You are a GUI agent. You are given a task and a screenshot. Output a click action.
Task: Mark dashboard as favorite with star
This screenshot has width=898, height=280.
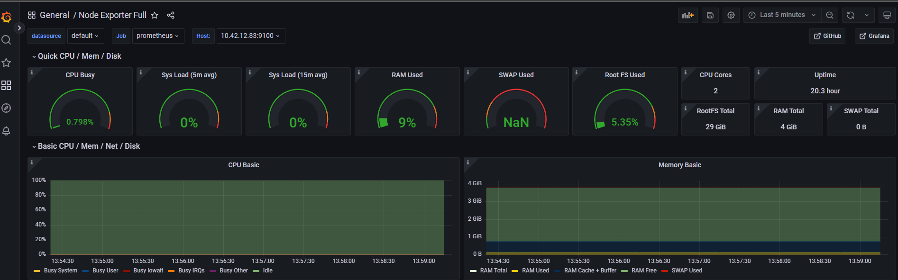pyautogui.click(x=155, y=15)
